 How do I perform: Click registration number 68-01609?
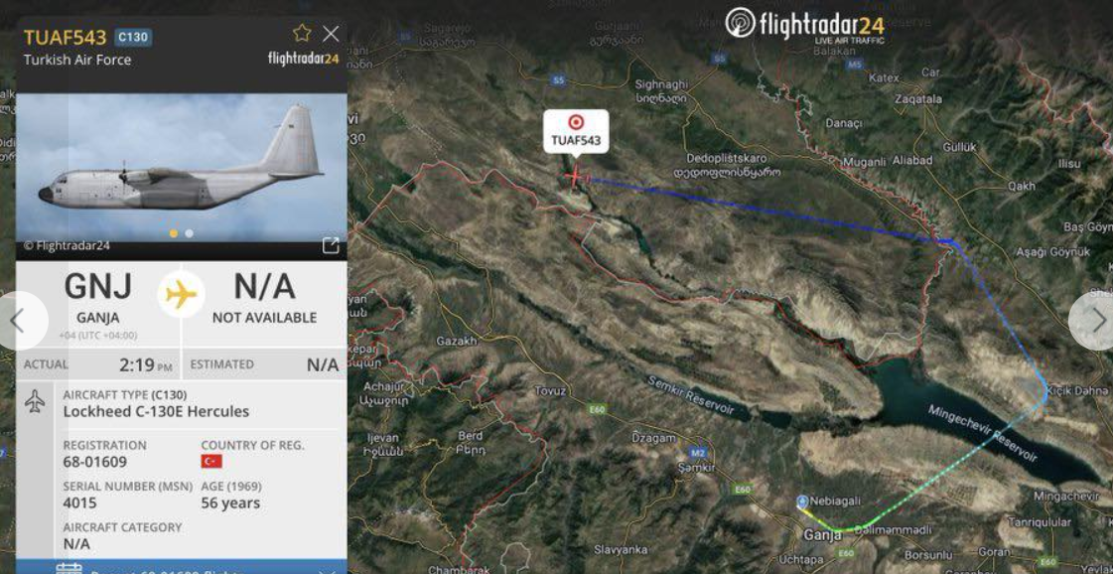click(x=95, y=463)
